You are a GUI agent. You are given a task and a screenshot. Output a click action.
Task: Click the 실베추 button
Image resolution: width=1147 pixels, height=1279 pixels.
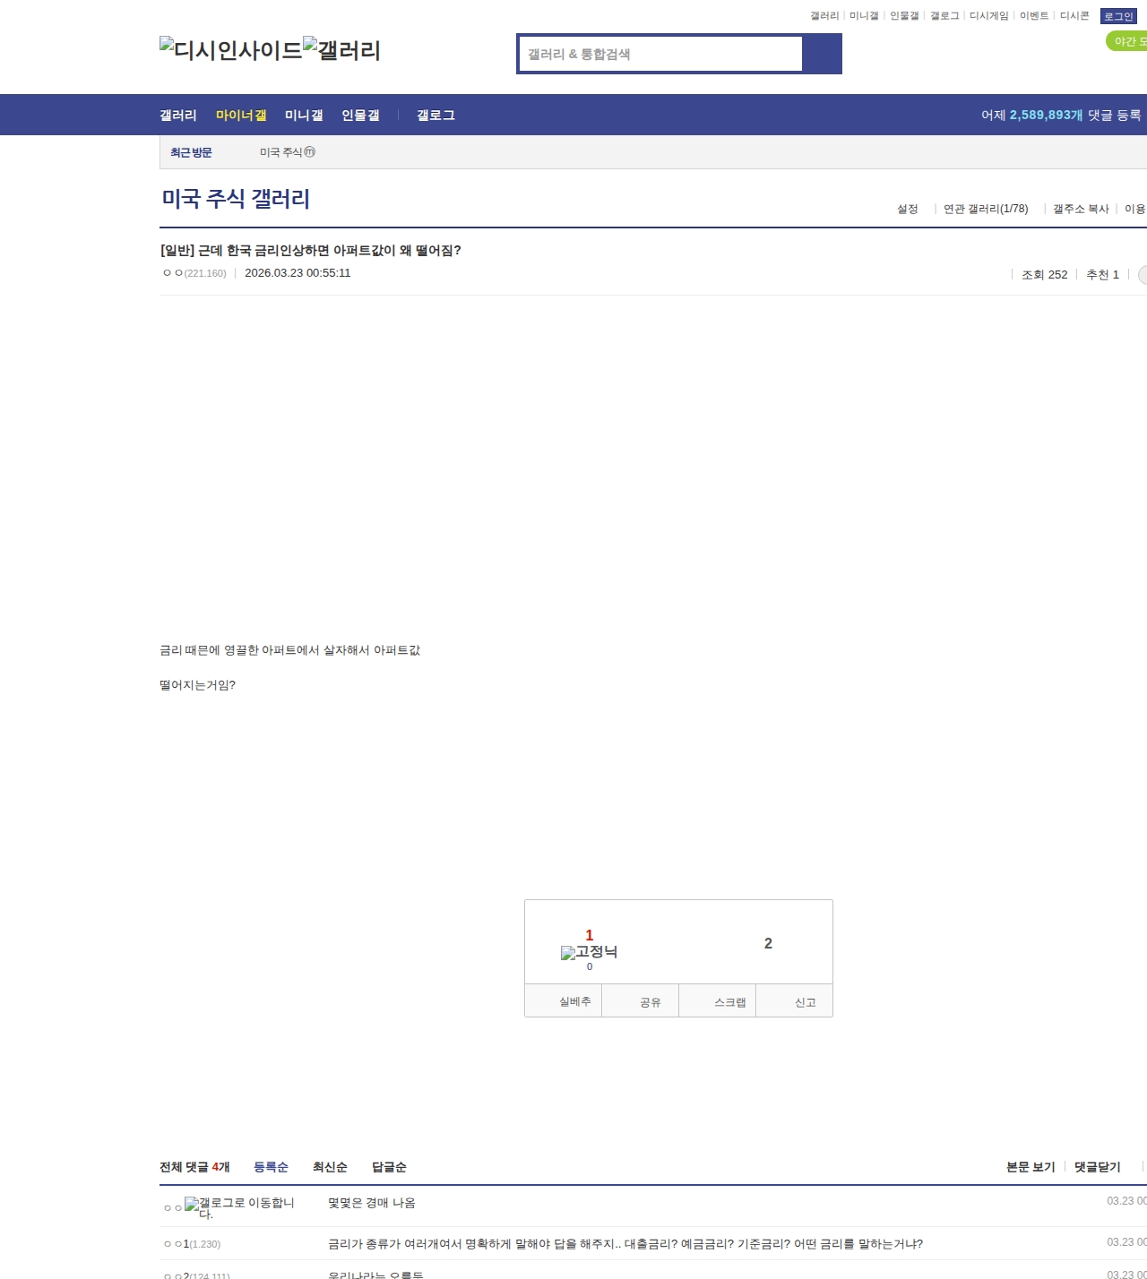pos(563,1001)
